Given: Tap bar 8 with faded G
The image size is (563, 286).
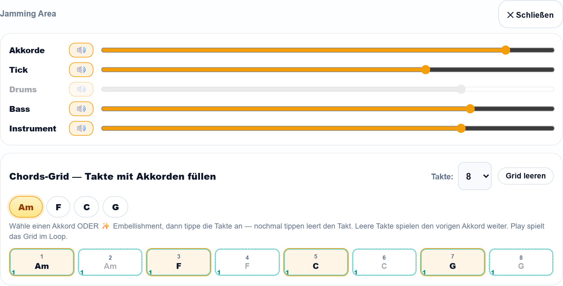Looking at the screenshot, I should point(521,262).
